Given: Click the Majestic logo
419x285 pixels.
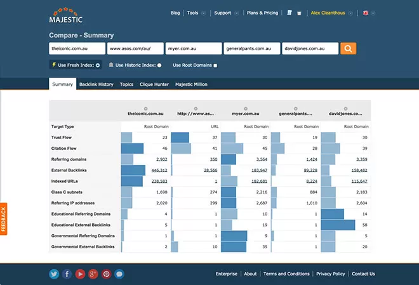Looking at the screenshot, I should tap(66, 15).
